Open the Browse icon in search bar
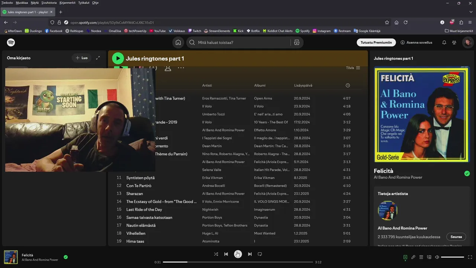This screenshot has height=268, width=476. click(296, 42)
